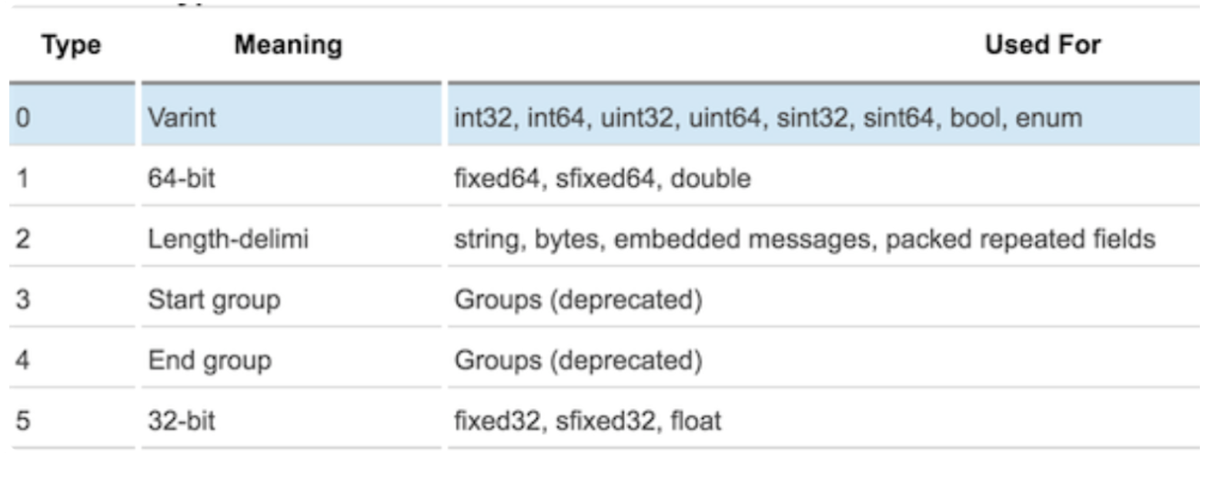1216x495 pixels.
Task: Select the fixed64, sfixed64, double cell
Action: (x=602, y=178)
